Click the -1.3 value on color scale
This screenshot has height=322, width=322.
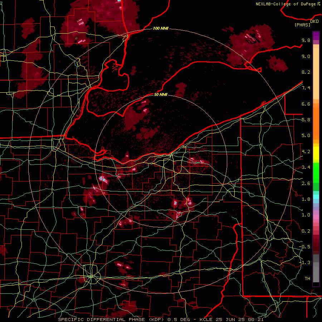(304, 263)
